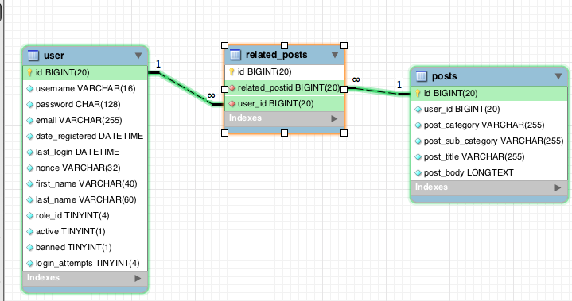Click diamond icon beside password column
This screenshot has height=301, width=572.
pos(30,105)
